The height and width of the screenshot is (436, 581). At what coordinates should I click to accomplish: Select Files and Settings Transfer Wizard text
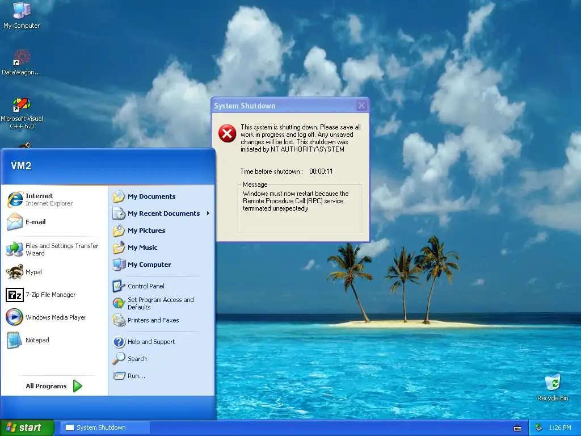tap(62, 250)
